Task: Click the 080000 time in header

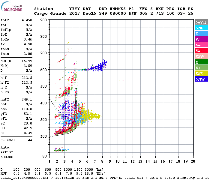Action: click(118, 13)
